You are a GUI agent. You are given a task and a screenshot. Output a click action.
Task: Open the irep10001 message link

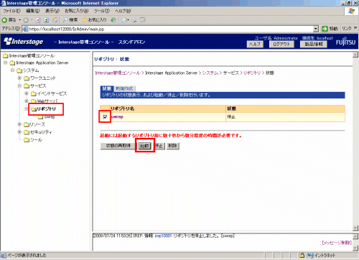pos(163,236)
